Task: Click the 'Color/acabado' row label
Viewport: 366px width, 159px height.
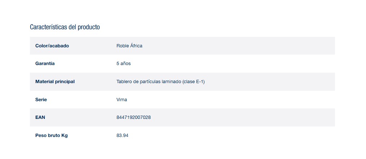Action: click(x=52, y=46)
